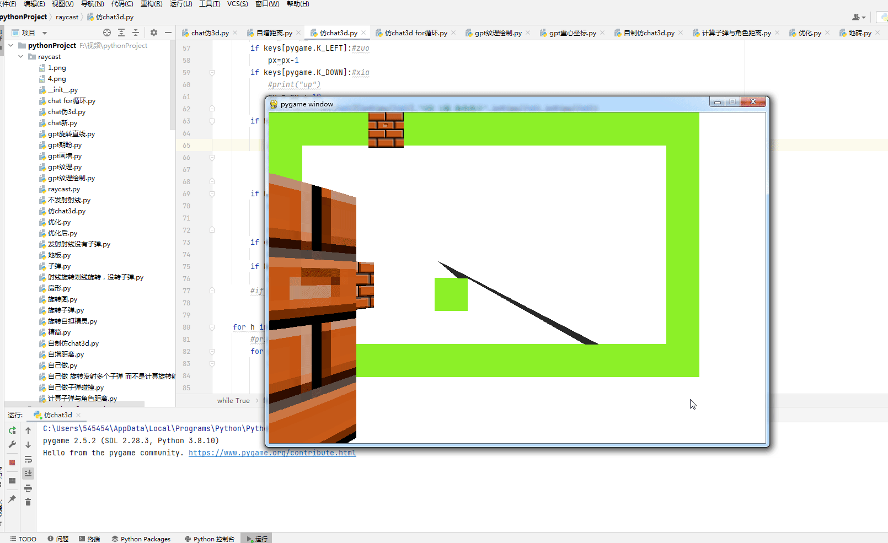
Task: Open the user account icon dropdown
Action: [x=859, y=17]
